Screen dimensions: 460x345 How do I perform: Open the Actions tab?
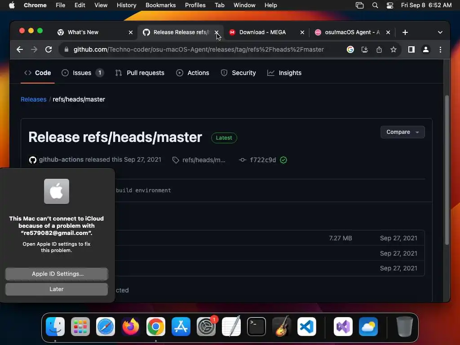(193, 73)
